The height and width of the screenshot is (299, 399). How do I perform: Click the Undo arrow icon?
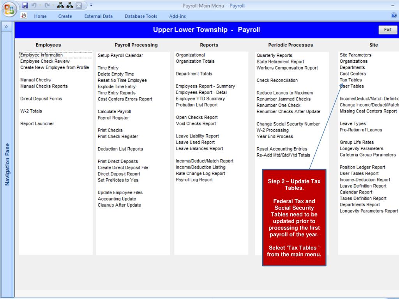[34, 5]
